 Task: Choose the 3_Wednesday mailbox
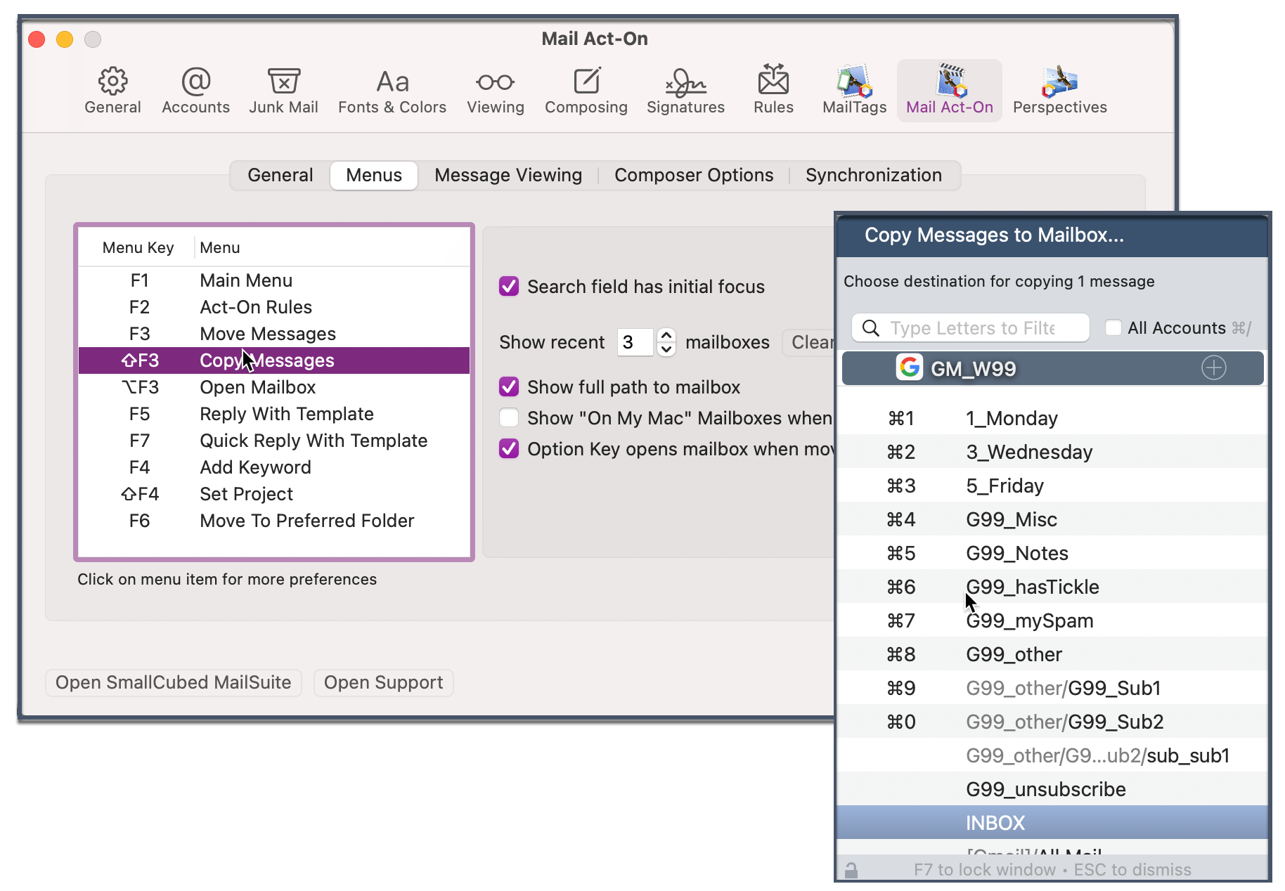[x=1052, y=452]
